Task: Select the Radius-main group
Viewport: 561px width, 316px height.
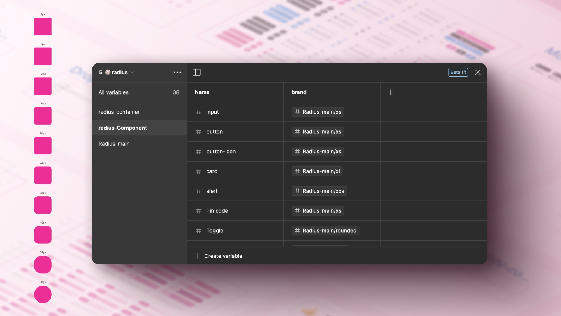Action: coord(139,144)
